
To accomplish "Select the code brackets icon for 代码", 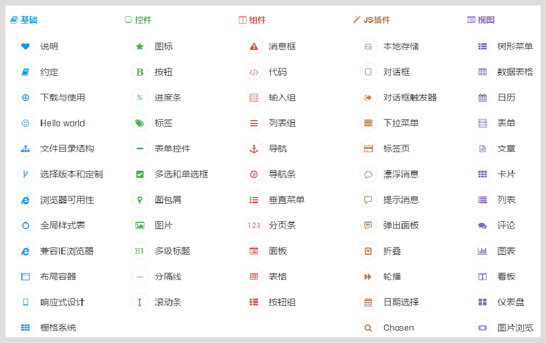I will pyautogui.click(x=254, y=72).
